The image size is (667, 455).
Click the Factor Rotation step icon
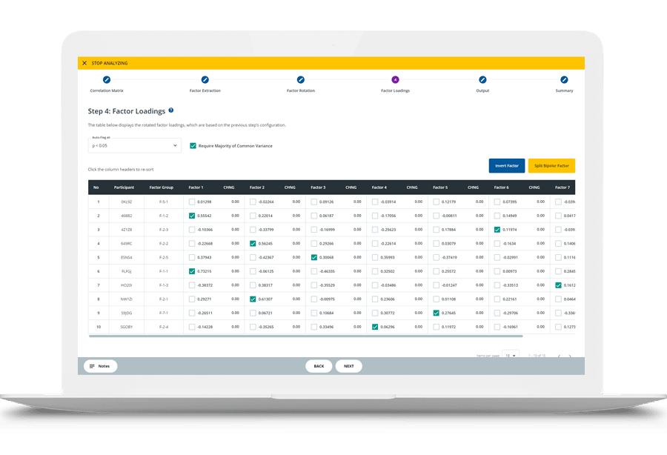click(x=299, y=79)
